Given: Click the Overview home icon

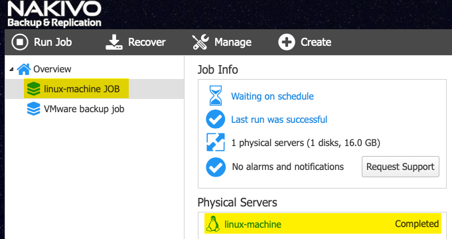Looking at the screenshot, I should pos(24,69).
